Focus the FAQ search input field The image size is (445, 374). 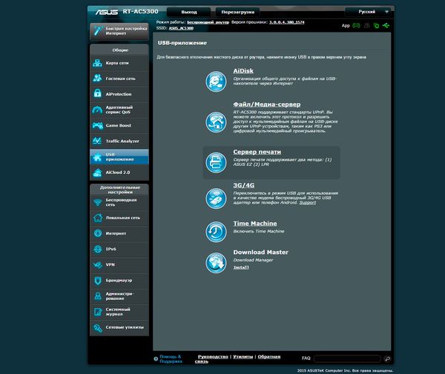tap(347, 358)
